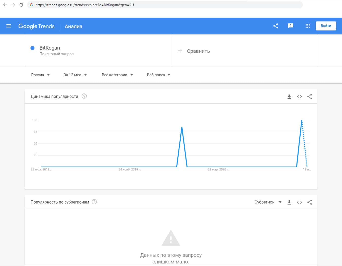Click the 22 мар. 2020 г. axis label

click(218, 169)
